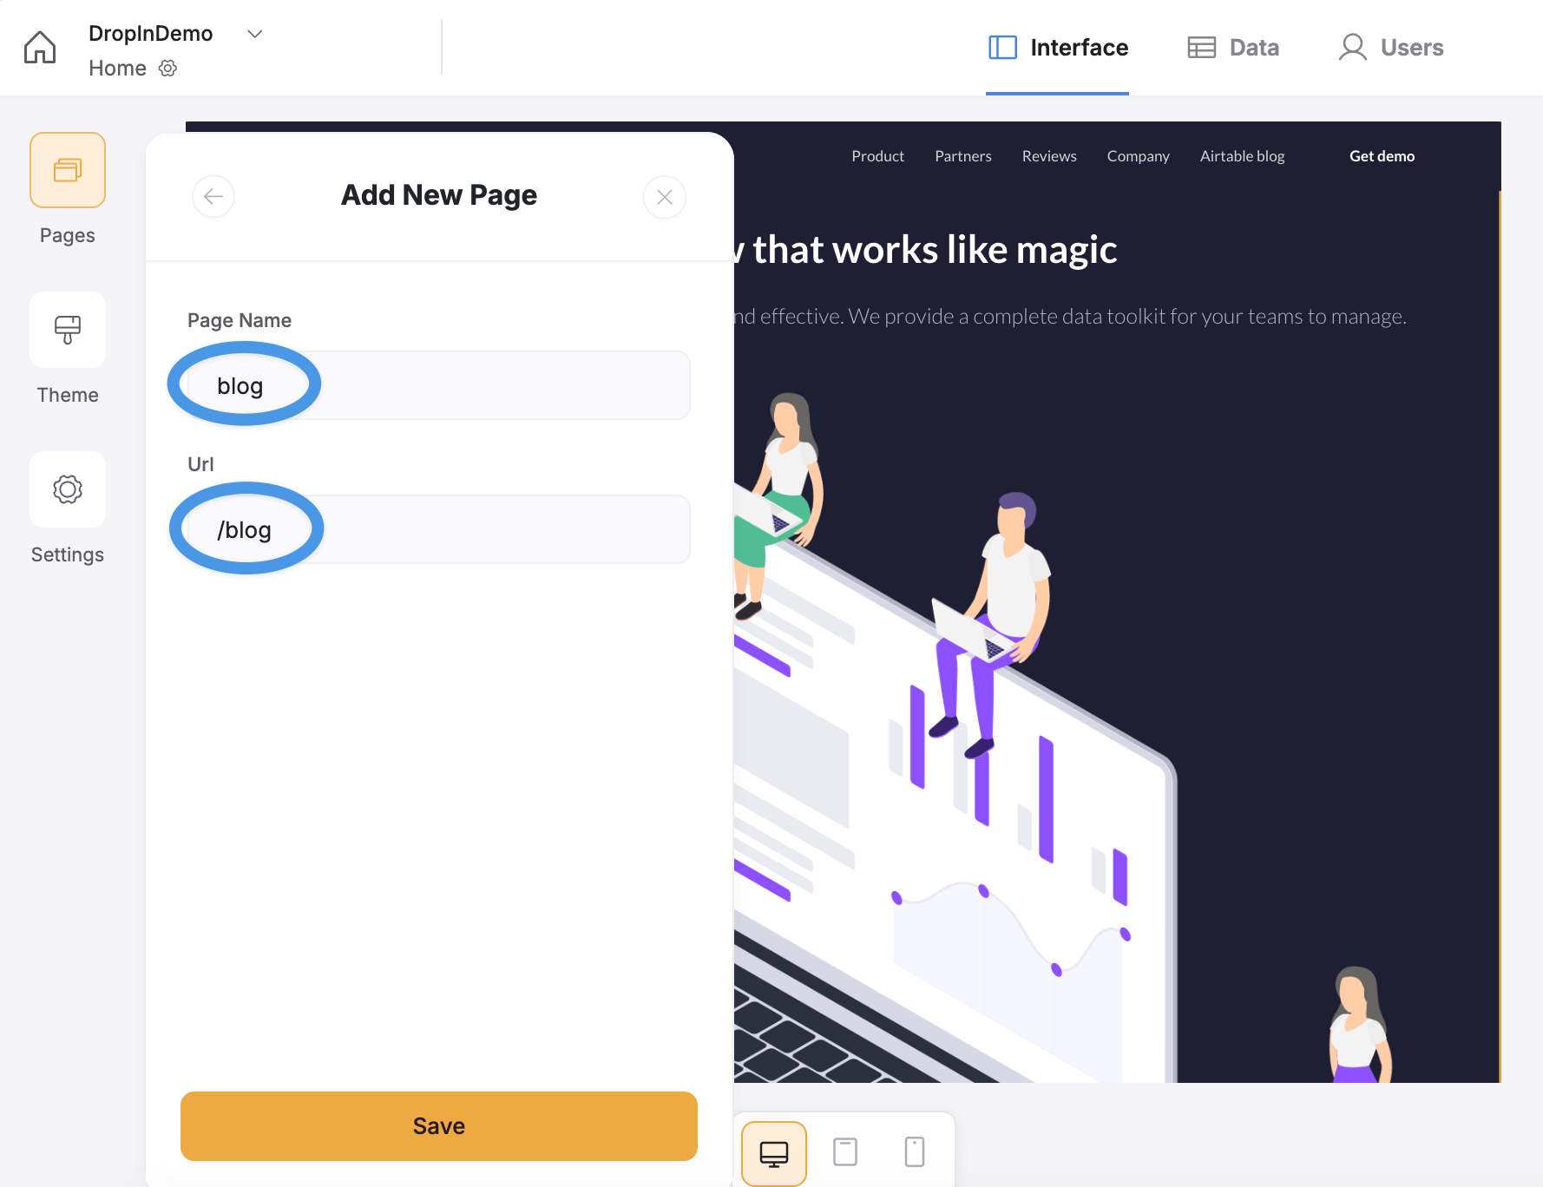Switch to the Interface tab
The width and height of the screenshot is (1543, 1187).
pyautogui.click(x=1058, y=48)
